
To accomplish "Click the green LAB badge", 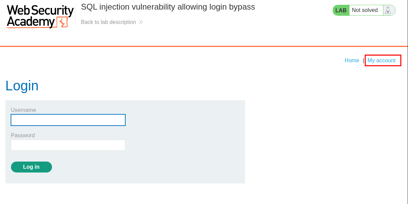I will click(x=341, y=10).
